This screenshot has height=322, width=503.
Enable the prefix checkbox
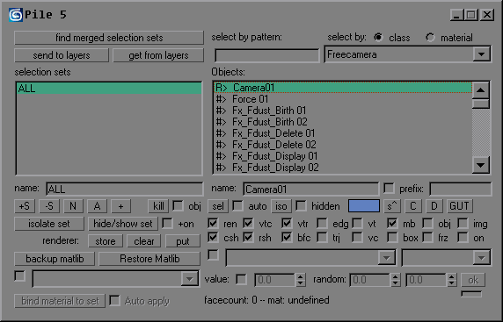(x=389, y=189)
